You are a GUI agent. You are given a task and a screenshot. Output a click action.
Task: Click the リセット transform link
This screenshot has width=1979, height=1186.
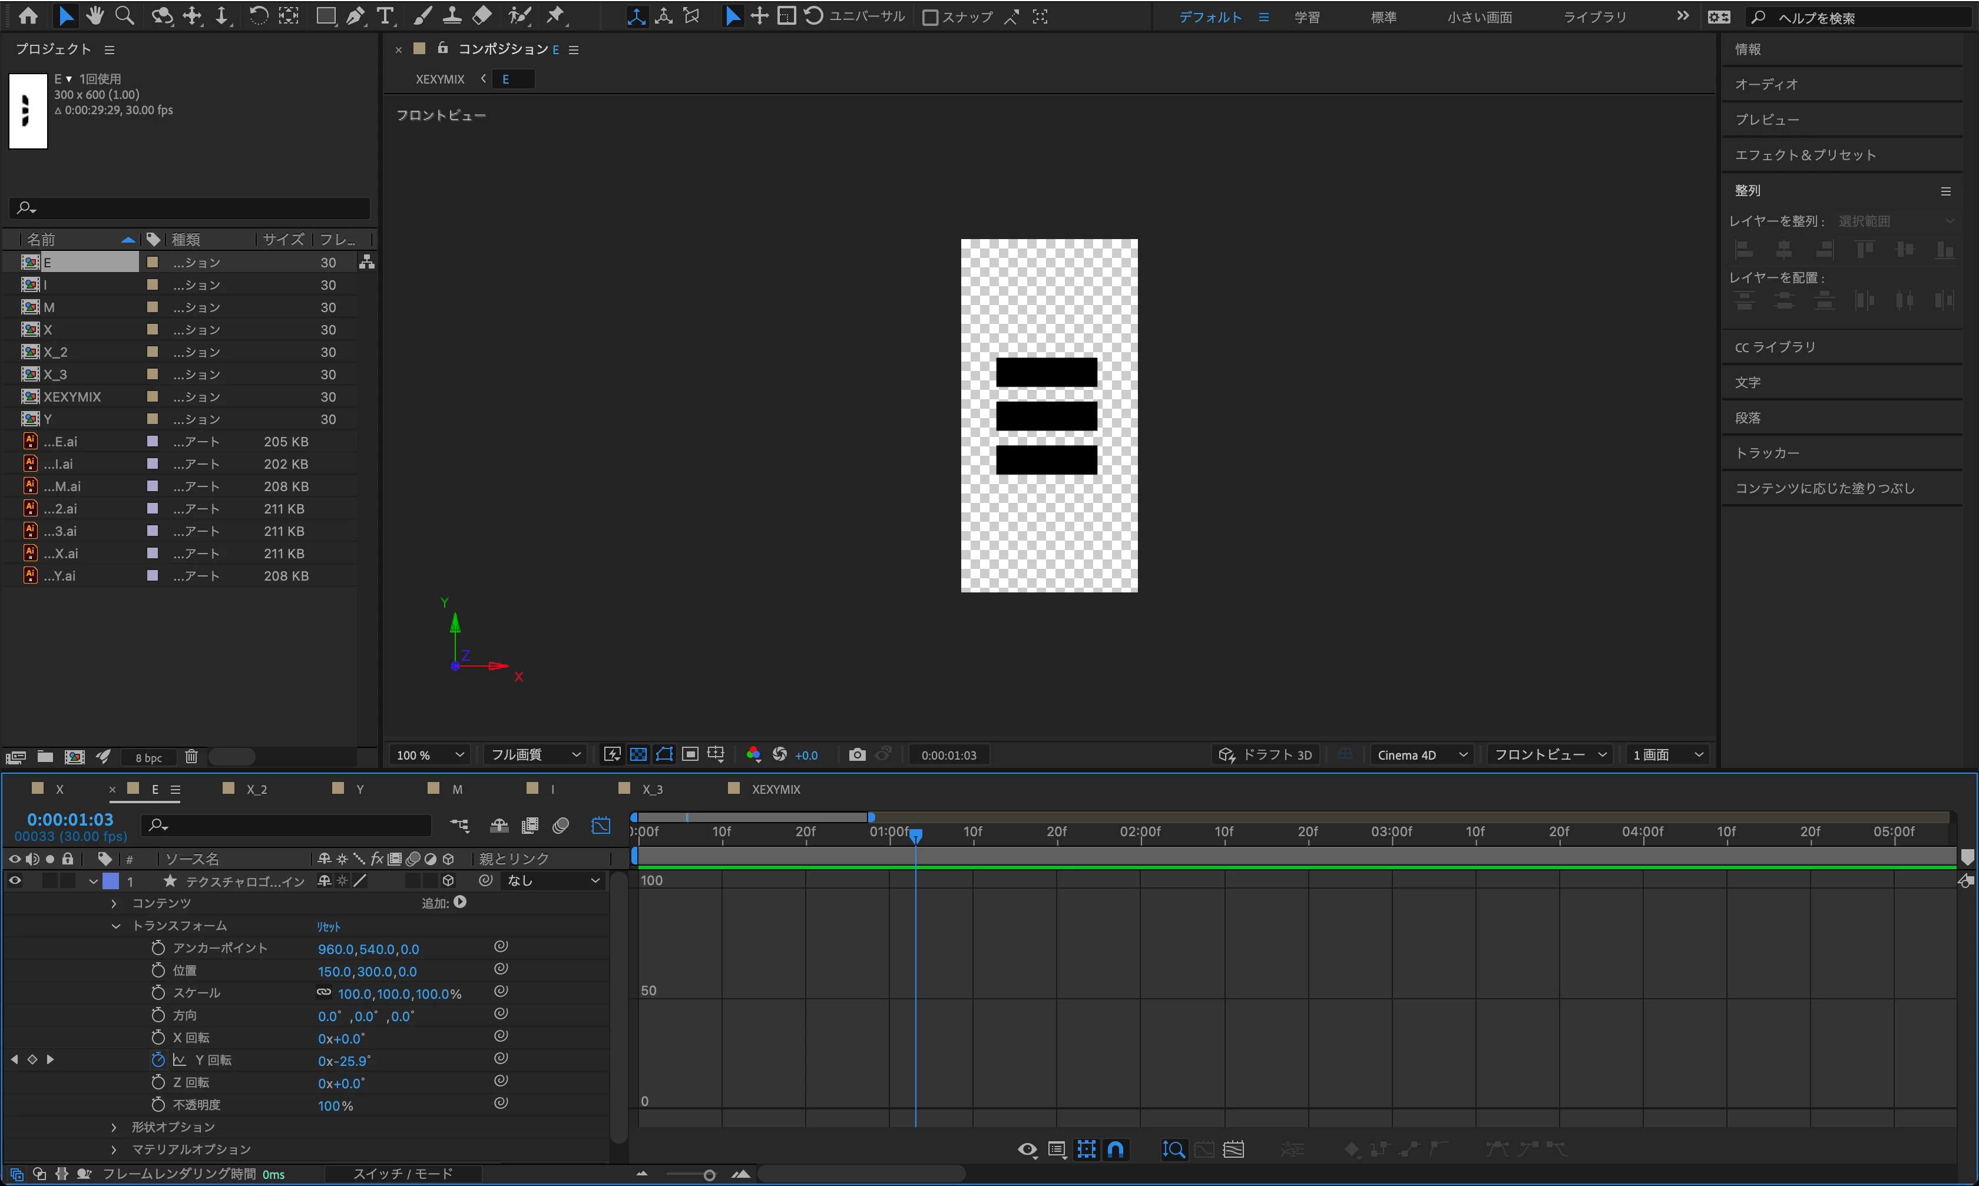point(329,926)
